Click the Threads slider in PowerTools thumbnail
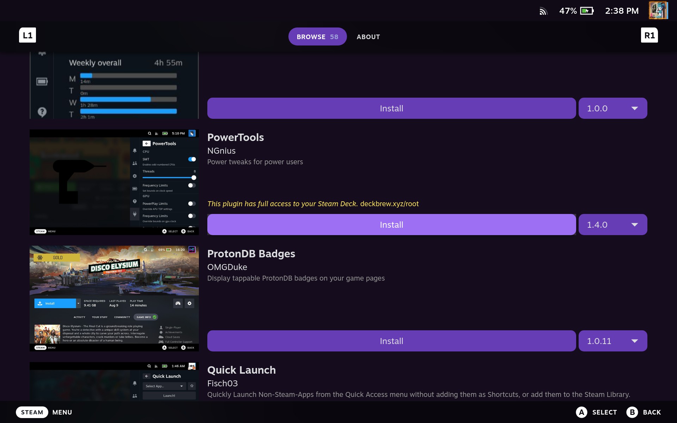Viewport: 677px width, 423px height. click(169, 178)
